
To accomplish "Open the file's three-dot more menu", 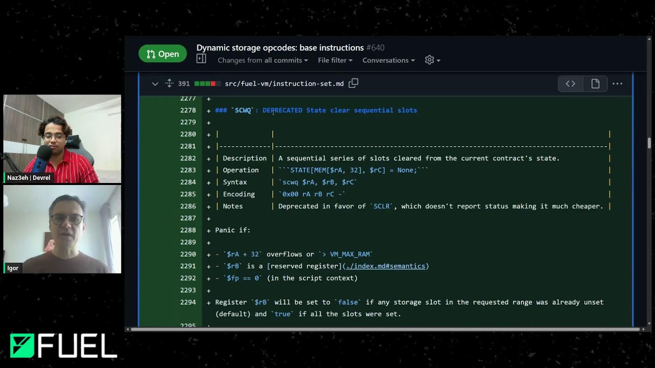I will point(618,84).
